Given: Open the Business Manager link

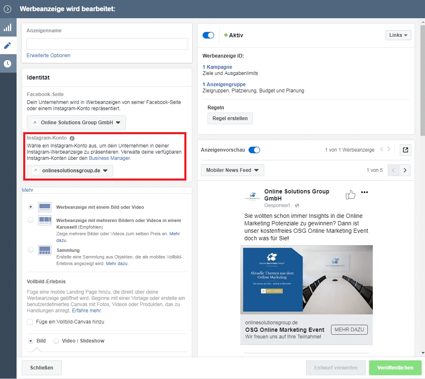Looking at the screenshot, I should [x=109, y=158].
